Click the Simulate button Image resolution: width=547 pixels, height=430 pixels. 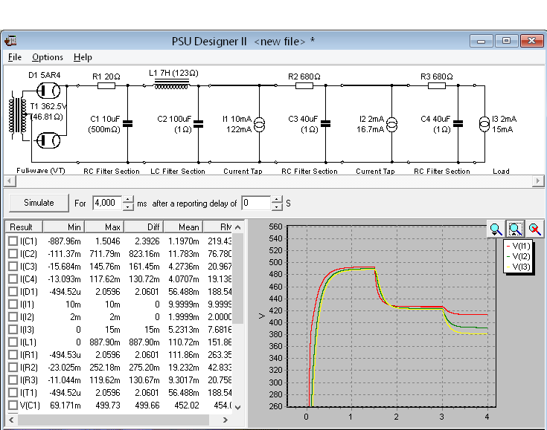39,203
